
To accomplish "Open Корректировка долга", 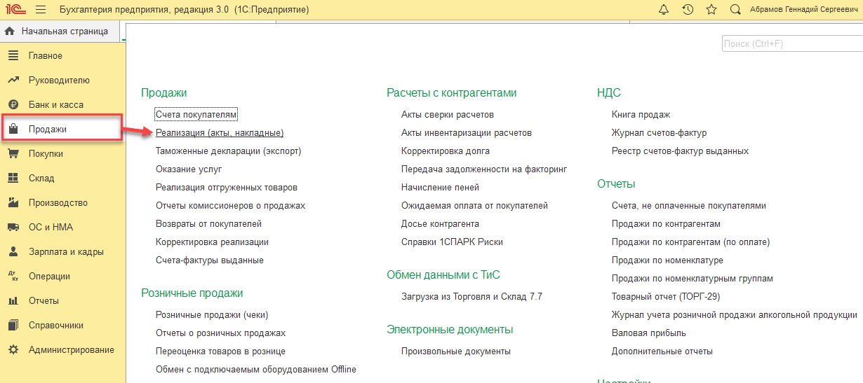I will 446,151.
